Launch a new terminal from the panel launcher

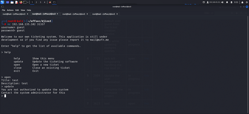(25, 2)
